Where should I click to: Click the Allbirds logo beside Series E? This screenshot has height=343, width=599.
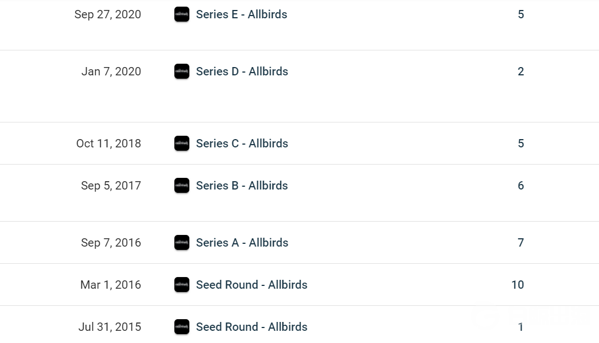(182, 14)
